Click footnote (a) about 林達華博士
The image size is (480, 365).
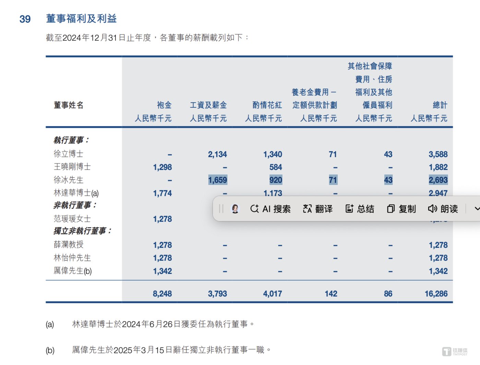click(x=163, y=324)
